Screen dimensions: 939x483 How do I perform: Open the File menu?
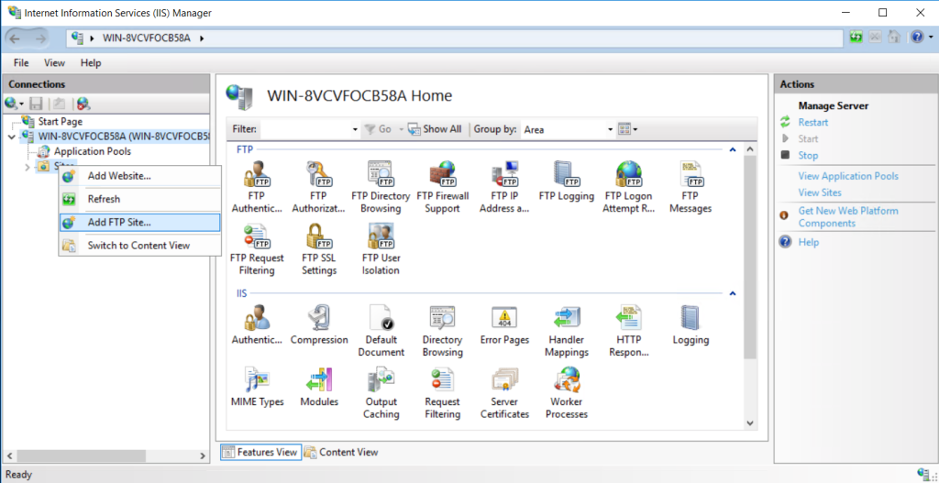[x=21, y=63]
